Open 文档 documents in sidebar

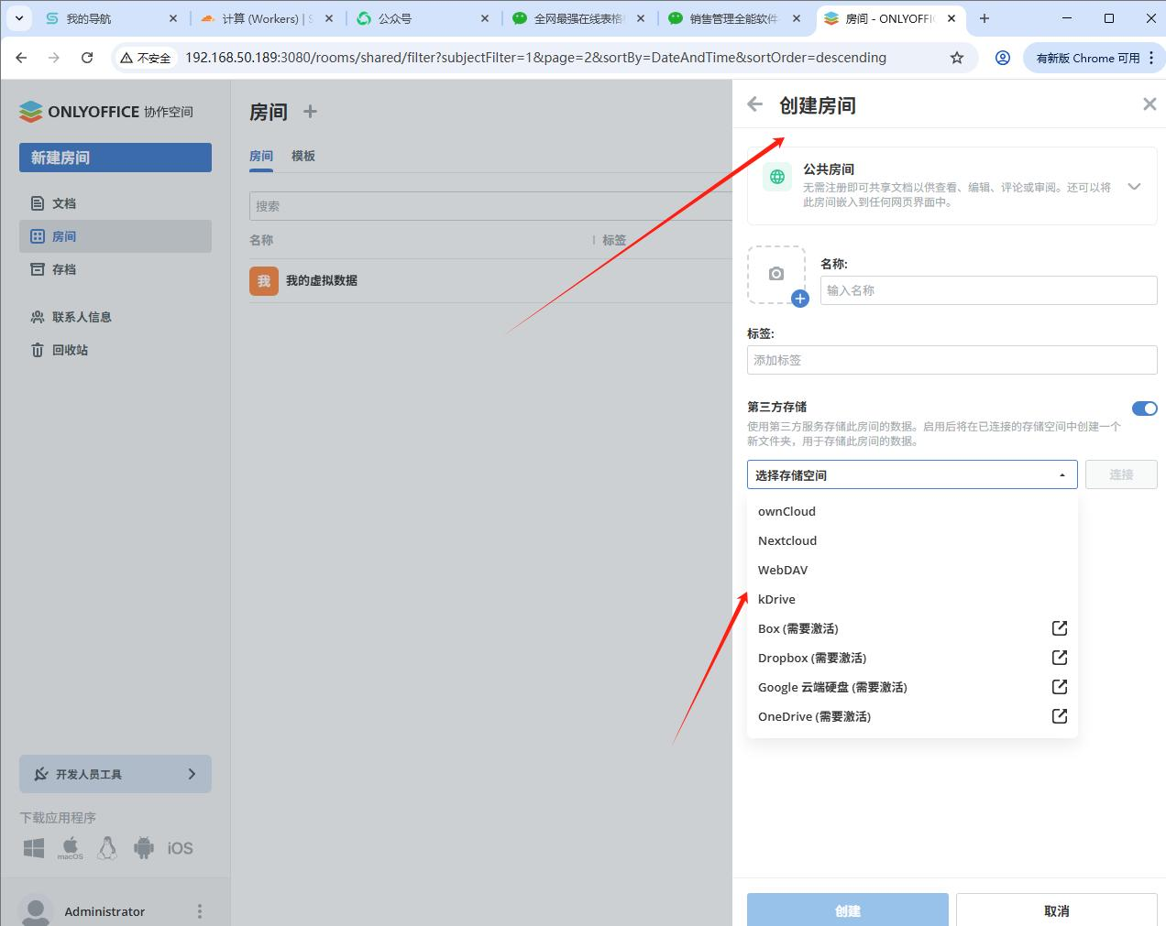click(115, 203)
